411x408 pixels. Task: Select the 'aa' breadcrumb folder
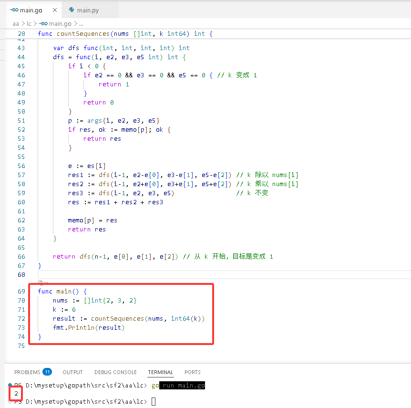pyautogui.click(x=16, y=24)
